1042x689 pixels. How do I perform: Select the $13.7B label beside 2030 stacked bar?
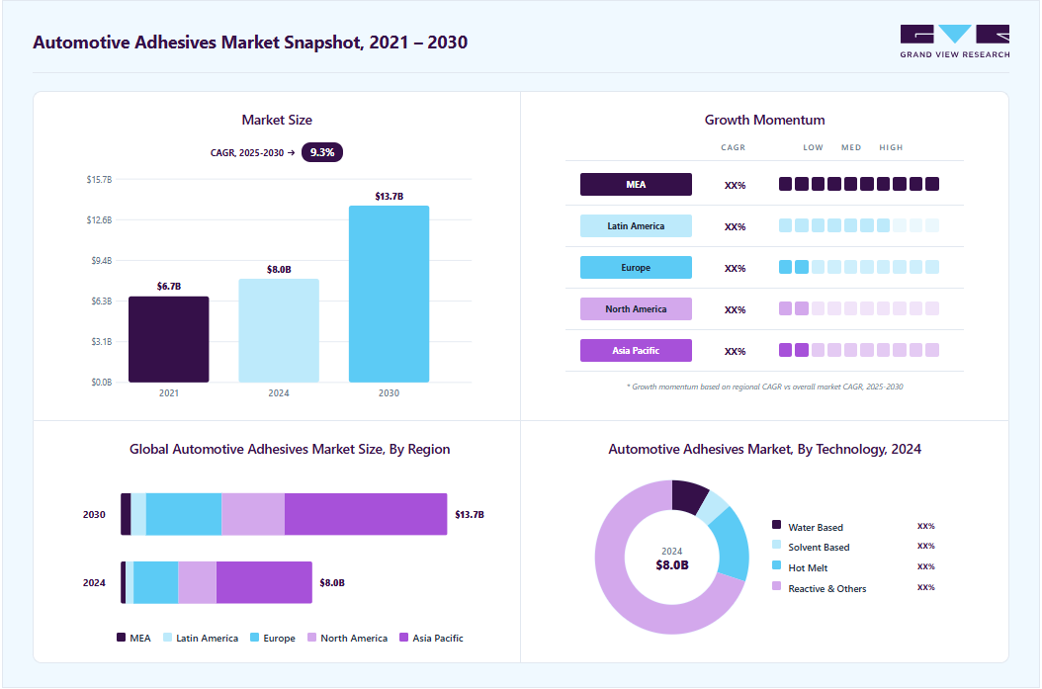click(x=470, y=515)
